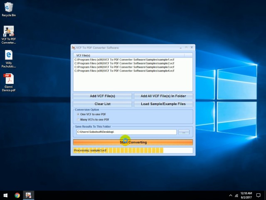Image resolution: width=266 pixels, height=200 pixels.
Task: Click Add All VCF File(s) In Folder
Action: [x=163, y=96]
